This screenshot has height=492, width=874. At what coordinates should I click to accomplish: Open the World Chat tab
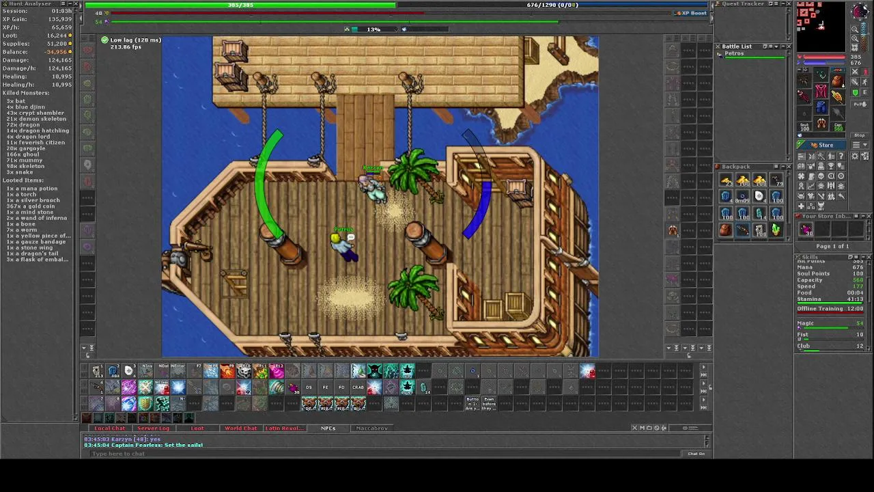(x=240, y=428)
